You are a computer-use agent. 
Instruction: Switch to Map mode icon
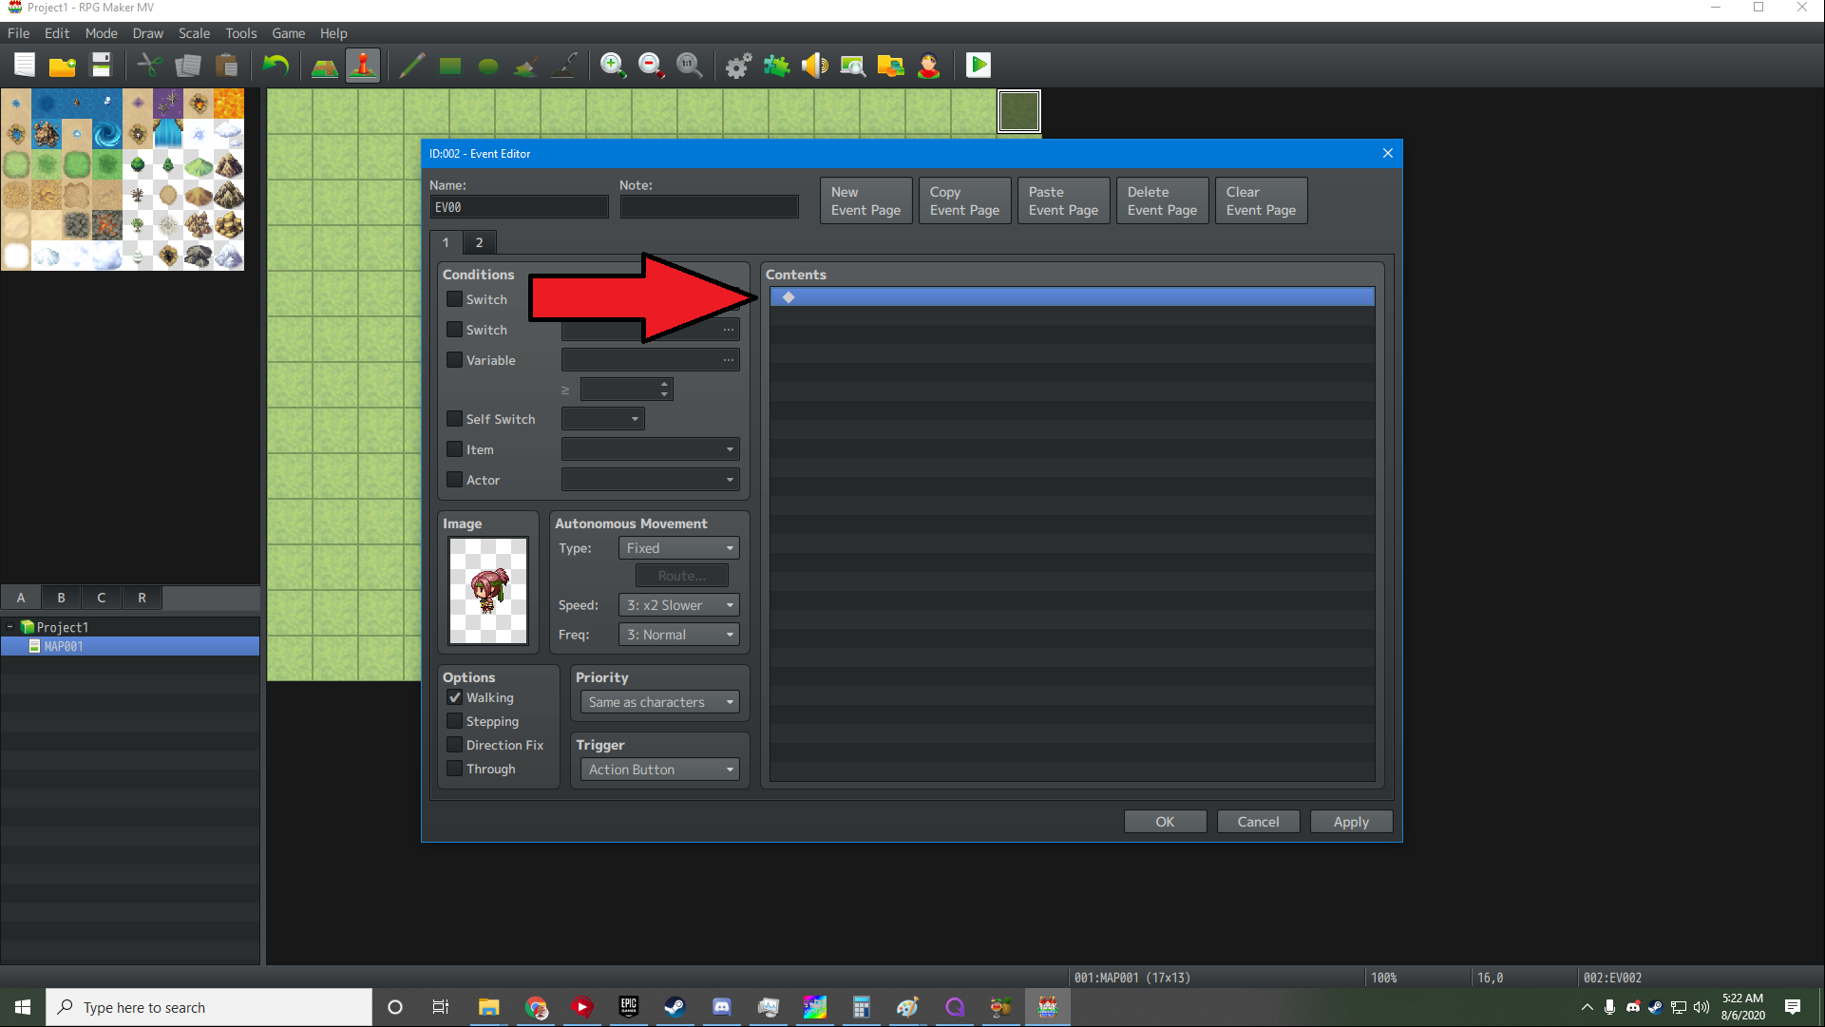tap(325, 66)
